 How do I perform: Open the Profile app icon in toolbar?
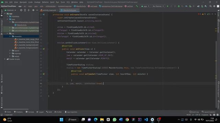tap(186, 6)
